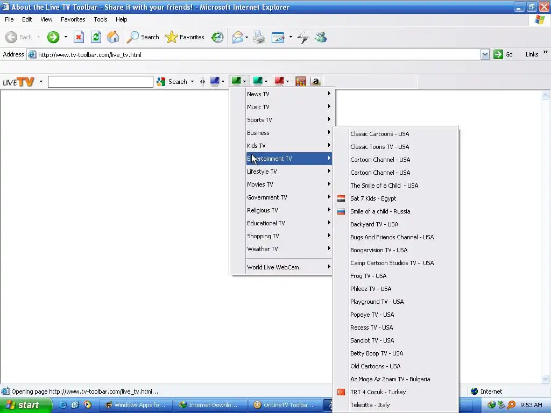Click the green Forward arrow button
The height and width of the screenshot is (413, 551).
click(53, 37)
